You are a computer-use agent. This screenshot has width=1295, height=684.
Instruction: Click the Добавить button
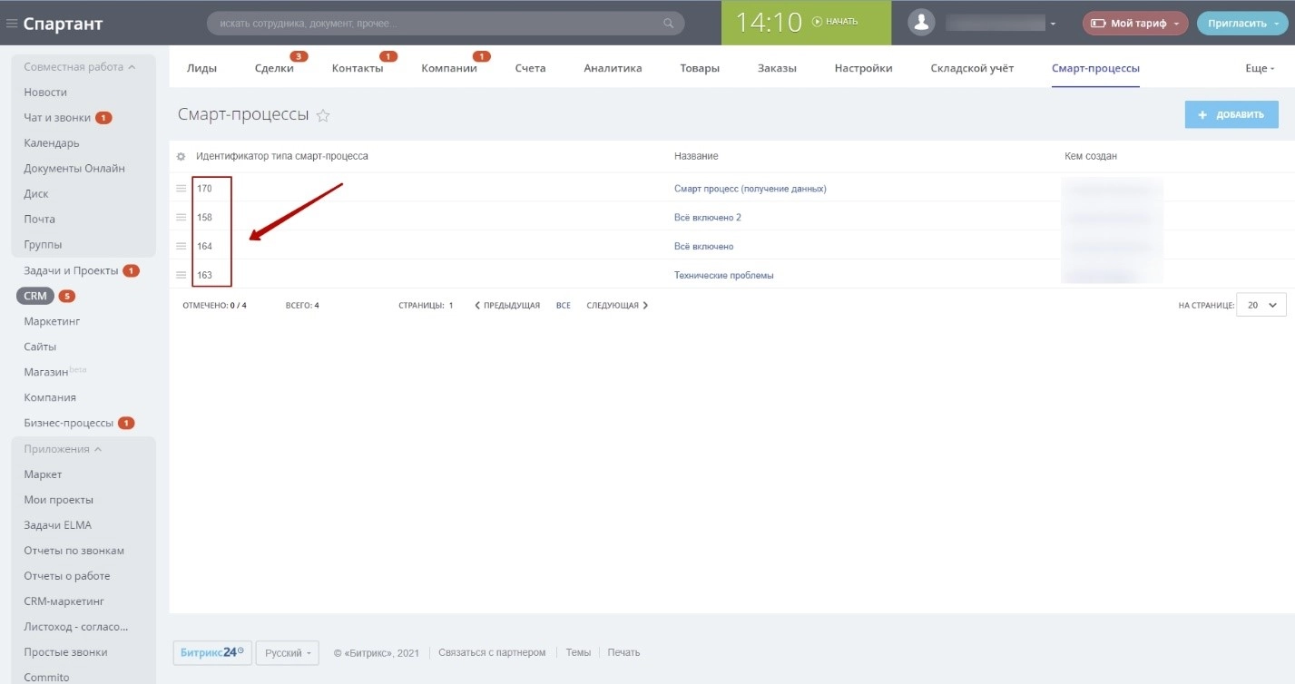(x=1231, y=115)
